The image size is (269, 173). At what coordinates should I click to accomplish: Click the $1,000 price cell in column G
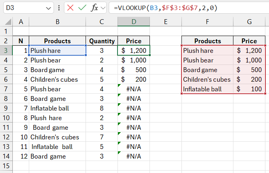click(249, 60)
